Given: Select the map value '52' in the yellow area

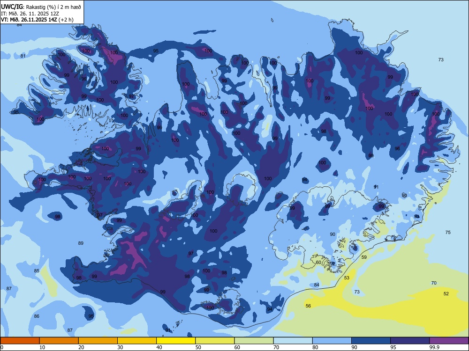Looking at the screenshot, I should (446, 293).
